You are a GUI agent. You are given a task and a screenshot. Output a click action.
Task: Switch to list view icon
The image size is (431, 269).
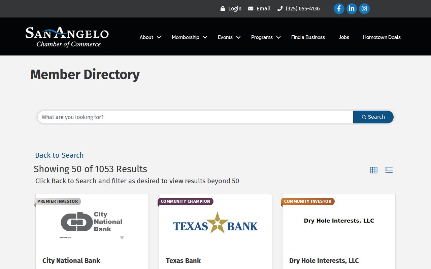389,170
